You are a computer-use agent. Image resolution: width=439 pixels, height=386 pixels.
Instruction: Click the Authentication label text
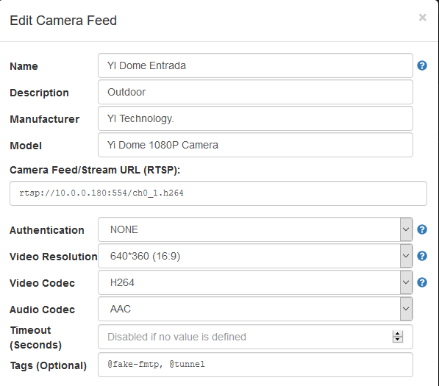[x=47, y=230]
